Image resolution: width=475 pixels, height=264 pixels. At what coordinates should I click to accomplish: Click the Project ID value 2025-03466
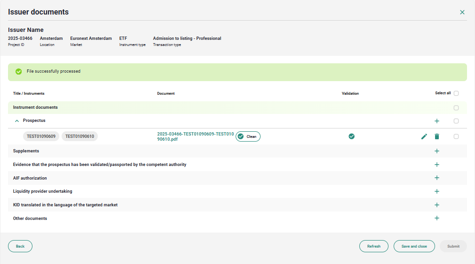coord(20,38)
